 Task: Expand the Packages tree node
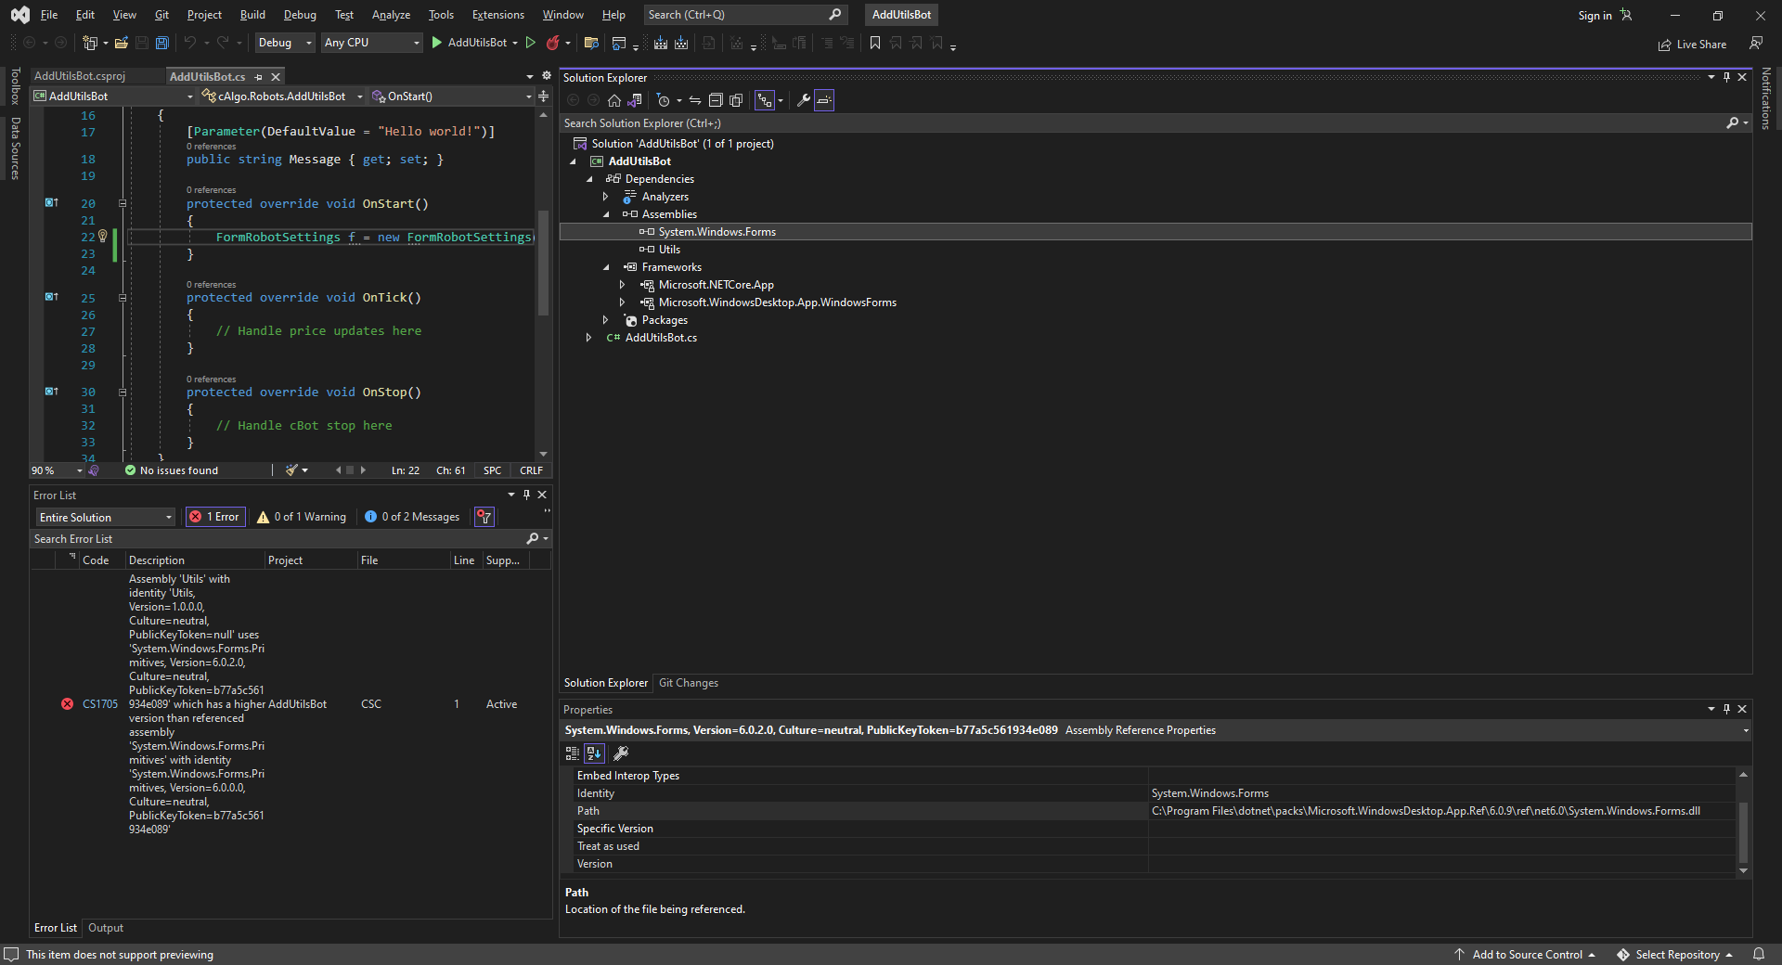605,320
